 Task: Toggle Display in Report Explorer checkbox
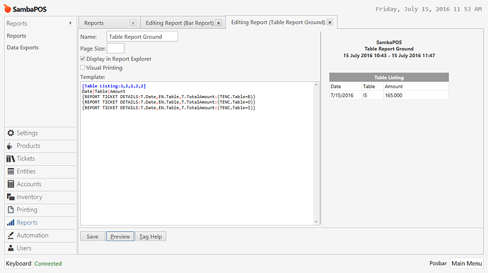[83, 59]
